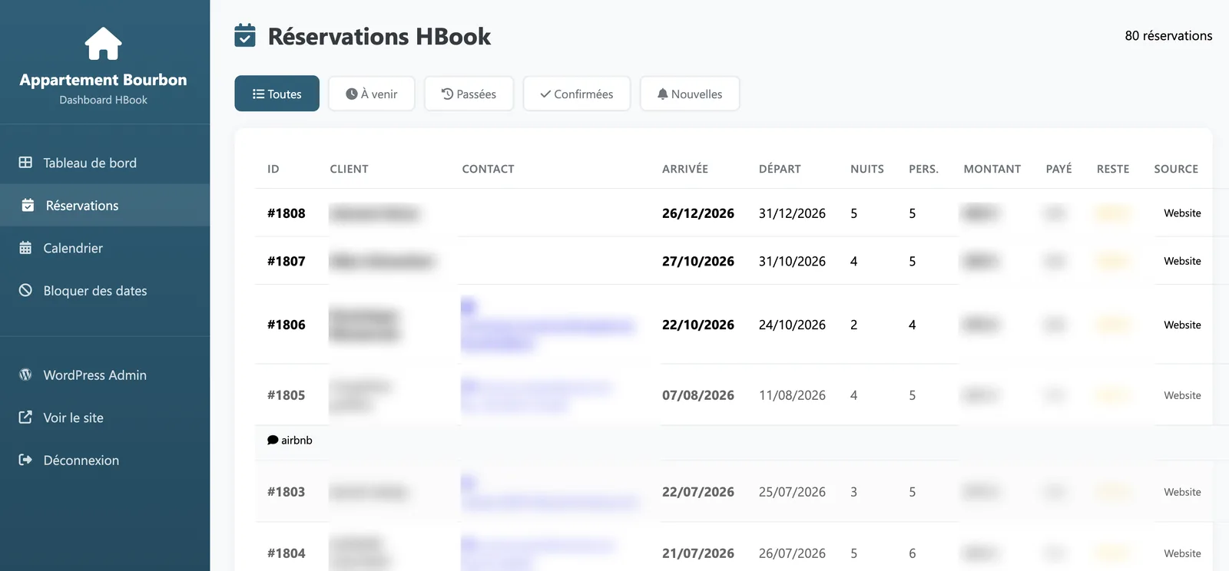Open WordPress Admin link
The height and width of the screenshot is (571, 1229).
tap(104, 375)
